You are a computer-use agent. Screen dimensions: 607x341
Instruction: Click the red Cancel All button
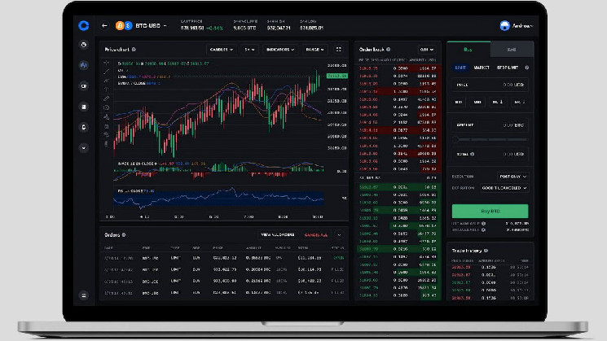pyautogui.click(x=316, y=234)
